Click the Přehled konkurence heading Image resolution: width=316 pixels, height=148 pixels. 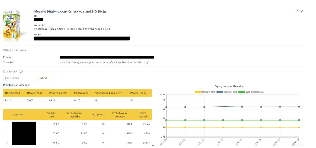(17, 85)
